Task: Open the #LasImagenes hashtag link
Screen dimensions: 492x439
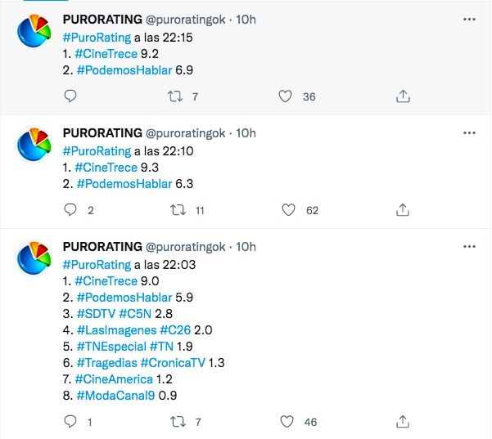Action: [x=115, y=330]
